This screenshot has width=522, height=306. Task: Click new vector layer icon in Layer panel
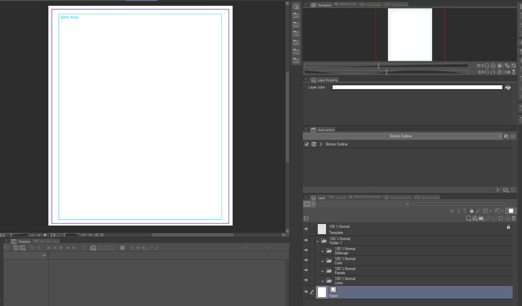pyautogui.click(x=474, y=218)
